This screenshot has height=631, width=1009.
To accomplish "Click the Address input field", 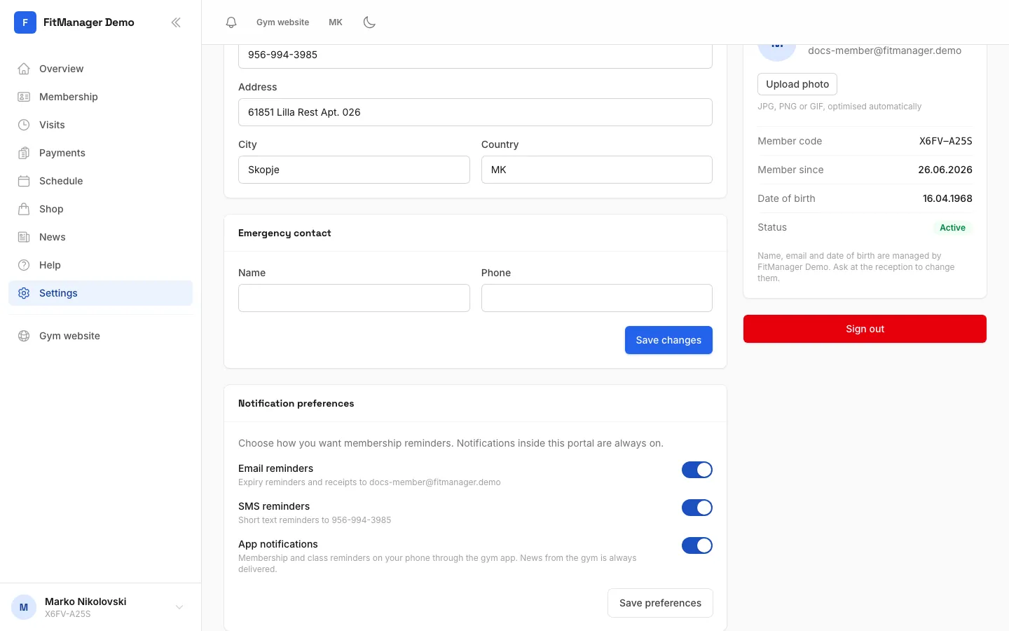I will click(475, 112).
